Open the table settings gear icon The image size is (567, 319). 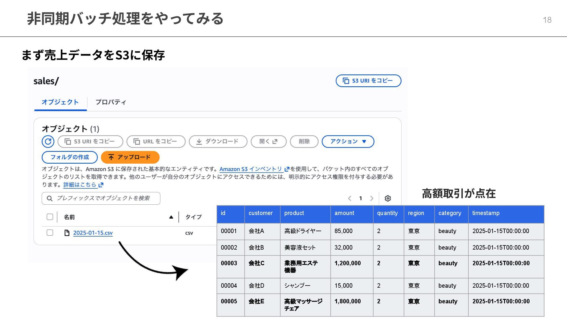[388, 198]
